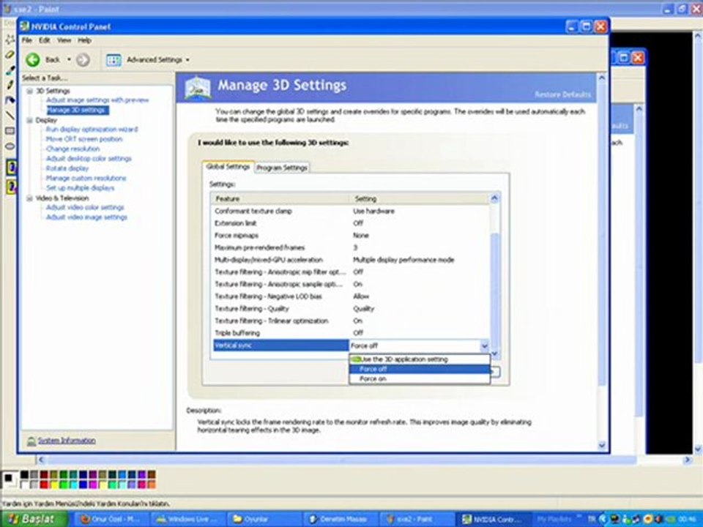Select the Line tool in Paint

[x=10, y=116]
